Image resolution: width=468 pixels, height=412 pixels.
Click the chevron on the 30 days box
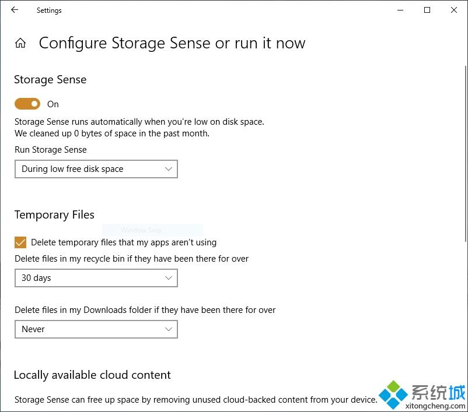coord(169,278)
